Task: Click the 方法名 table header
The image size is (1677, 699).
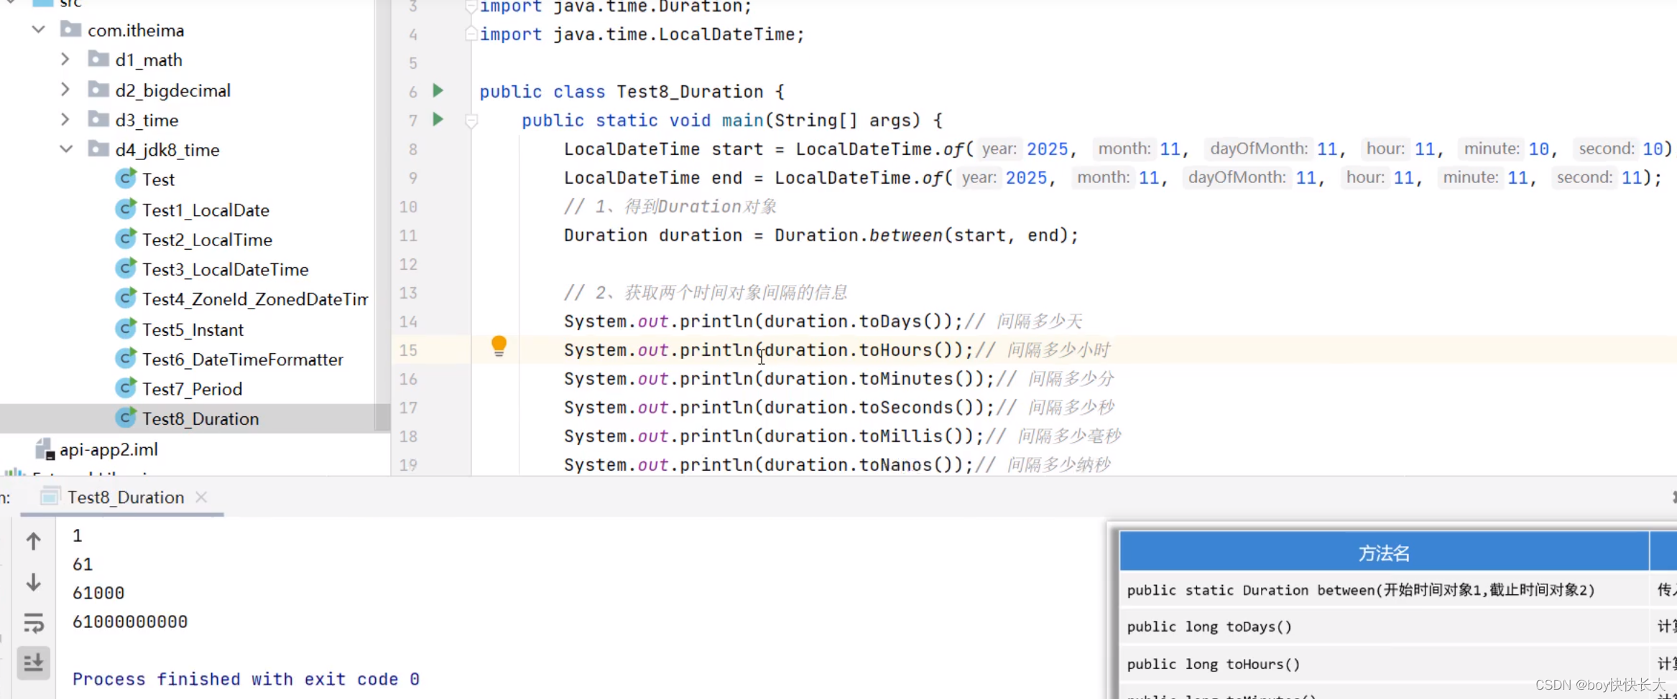Action: click(1384, 553)
